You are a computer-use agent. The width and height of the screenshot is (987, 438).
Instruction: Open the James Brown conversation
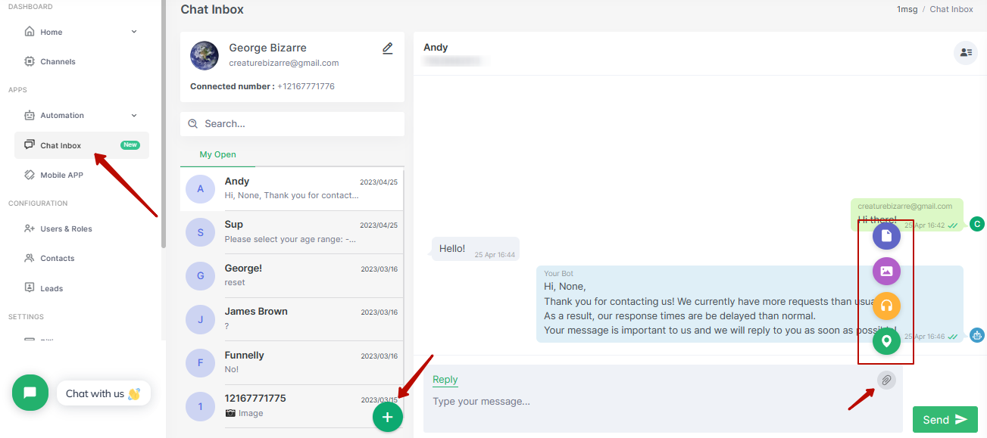[292, 319]
